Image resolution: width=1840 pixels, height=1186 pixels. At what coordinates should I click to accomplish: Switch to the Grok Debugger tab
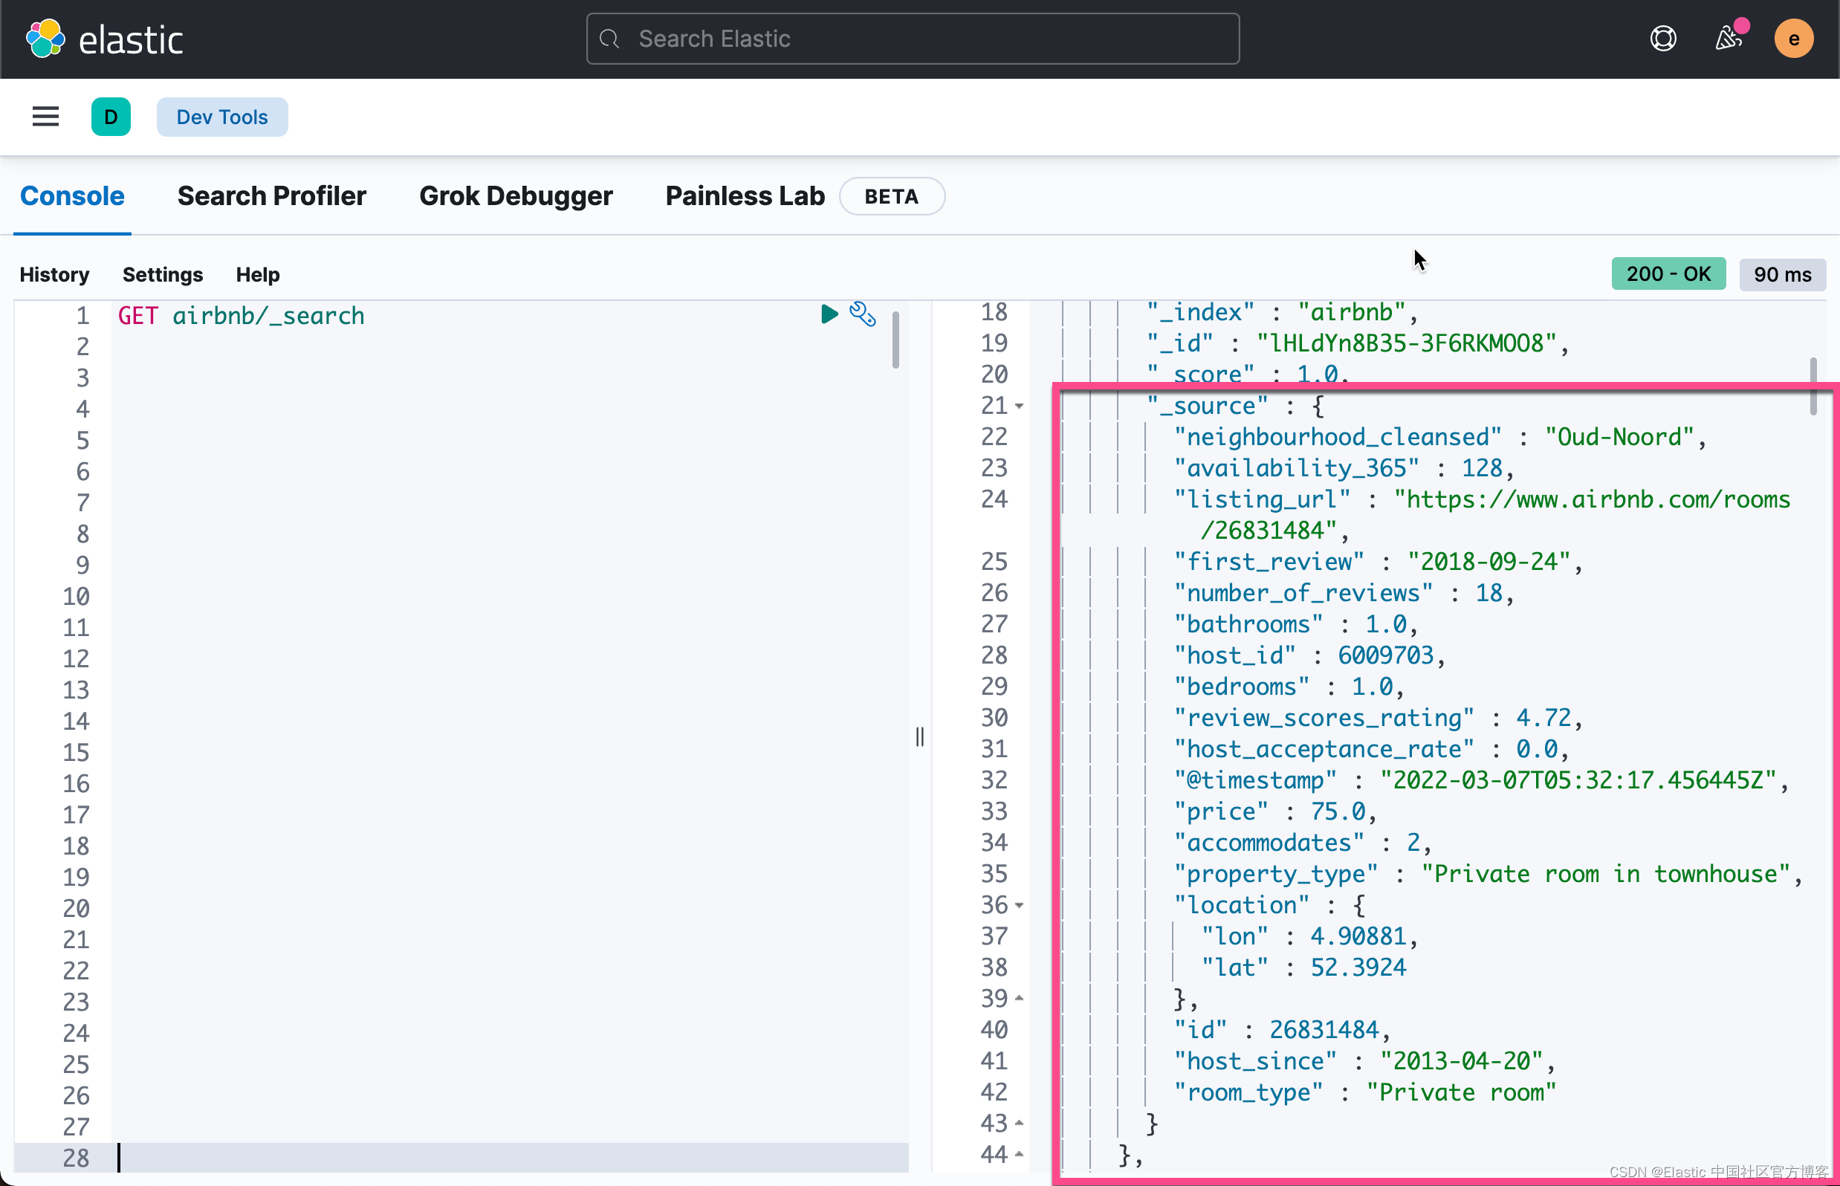pos(516,195)
